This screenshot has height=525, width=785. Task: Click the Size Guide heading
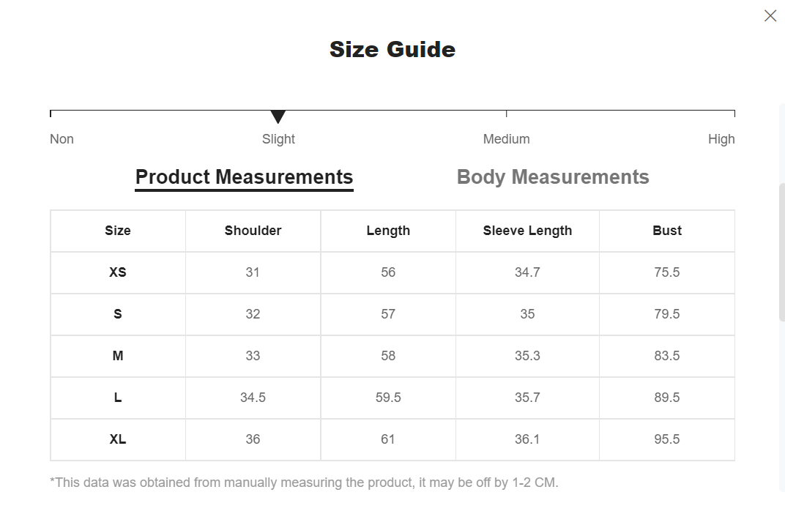[x=392, y=50]
